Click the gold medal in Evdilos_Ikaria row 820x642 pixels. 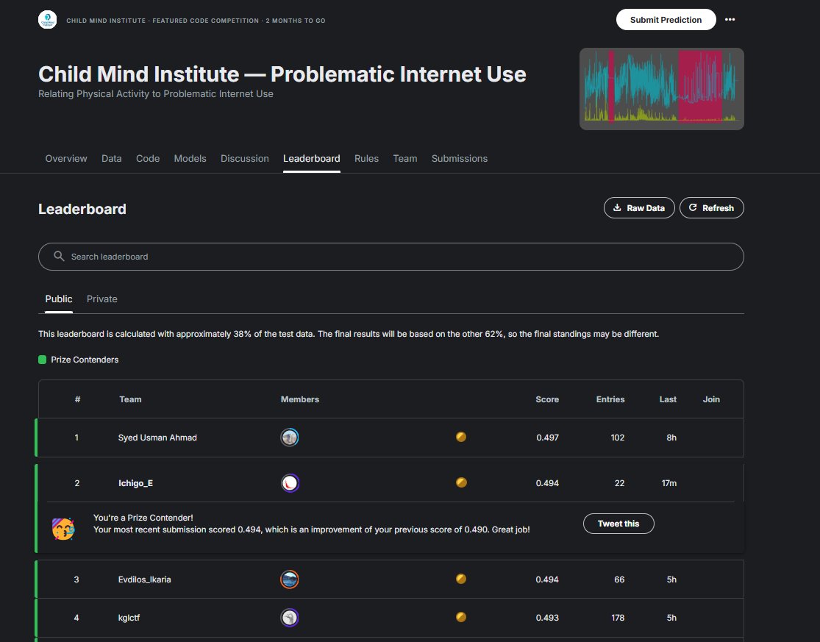click(x=461, y=579)
